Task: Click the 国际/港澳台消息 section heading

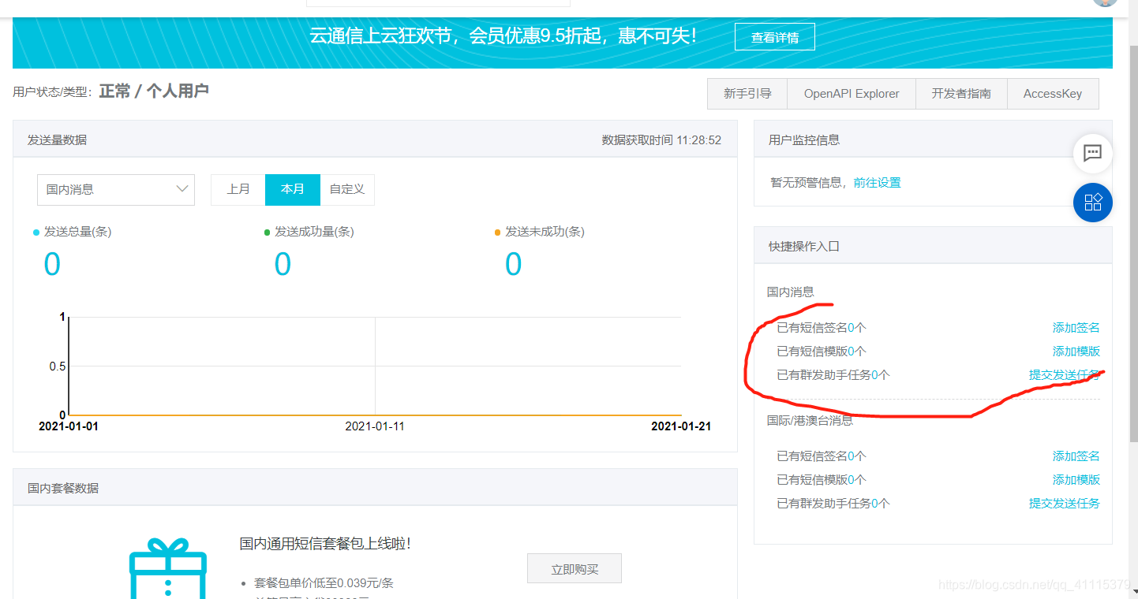Action: [810, 421]
